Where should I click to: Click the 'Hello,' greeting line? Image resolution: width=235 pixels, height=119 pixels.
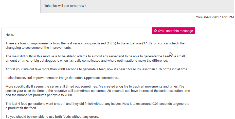10,35
